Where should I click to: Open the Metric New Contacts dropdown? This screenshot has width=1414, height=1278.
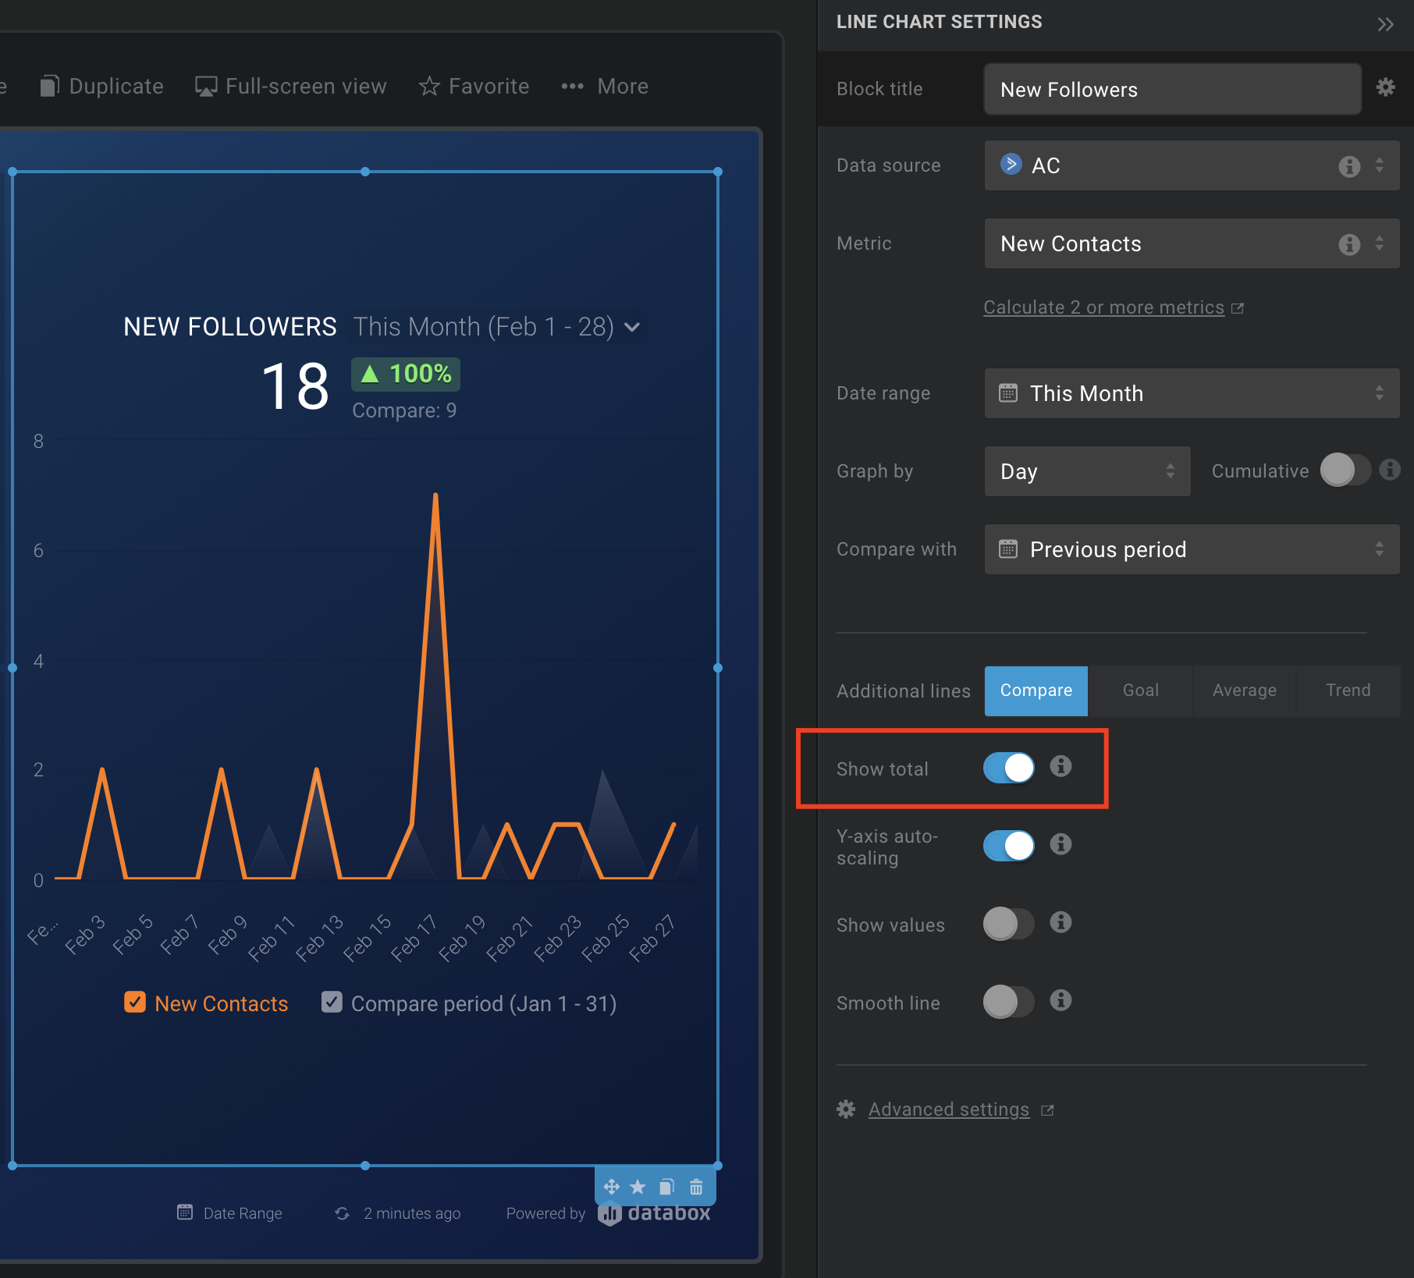(1192, 243)
